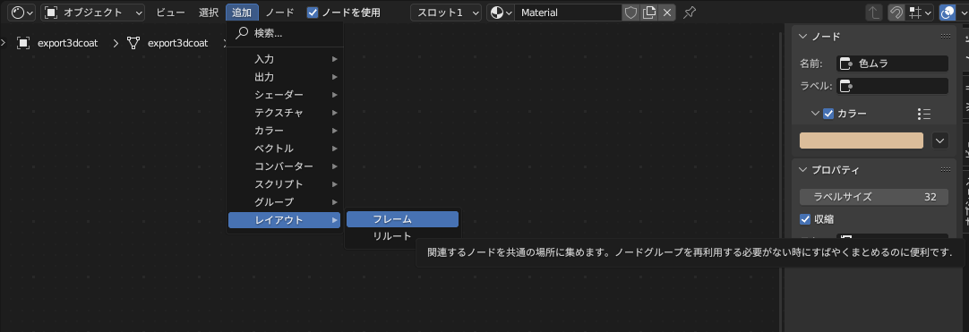Expand the 出力 submenu
Screen dimensions: 969x332
pyautogui.click(x=284, y=77)
